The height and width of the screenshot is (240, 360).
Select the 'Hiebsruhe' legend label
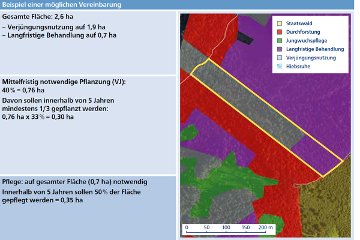298,67
